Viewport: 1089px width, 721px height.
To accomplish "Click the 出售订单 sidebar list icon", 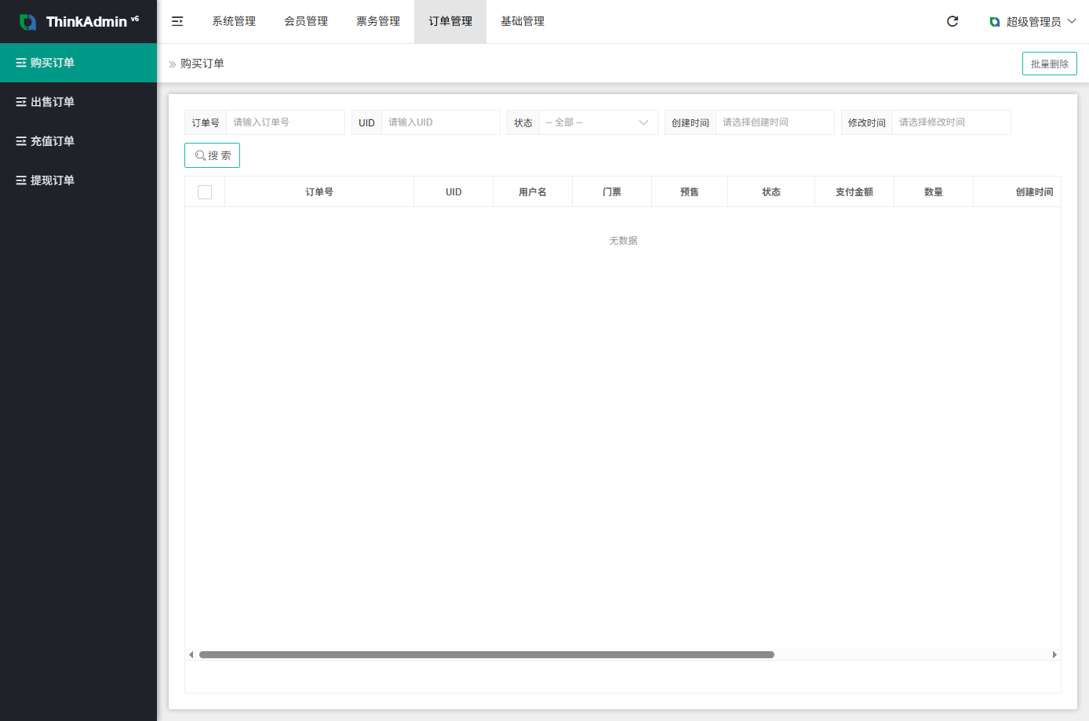I will 21,102.
